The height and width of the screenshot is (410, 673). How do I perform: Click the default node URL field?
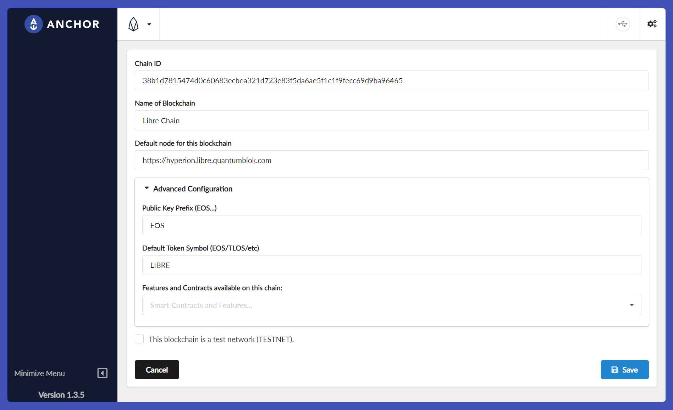pos(392,160)
